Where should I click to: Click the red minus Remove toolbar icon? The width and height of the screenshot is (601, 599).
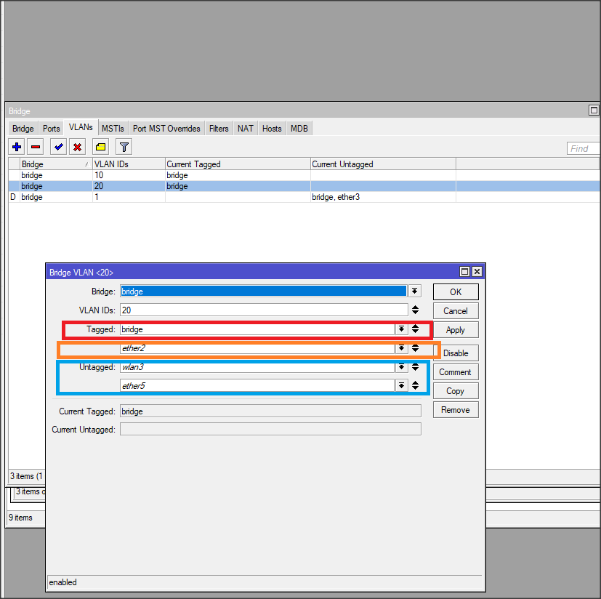click(36, 147)
